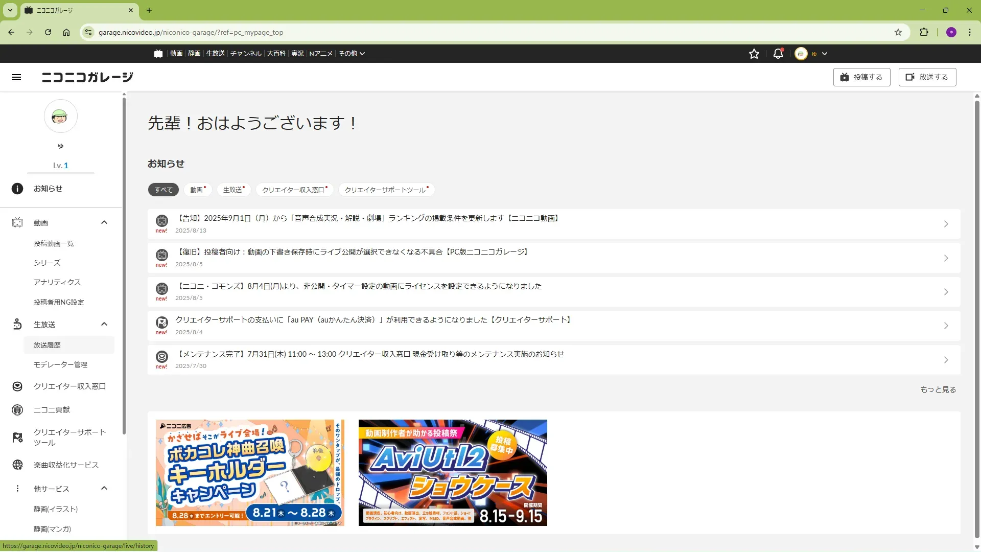
Task: Open the AviUtl2 ショウケース banner
Action: (452, 473)
